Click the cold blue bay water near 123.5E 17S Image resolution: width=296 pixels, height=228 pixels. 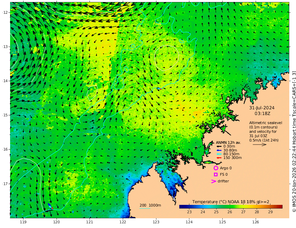click(x=173, y=181)
